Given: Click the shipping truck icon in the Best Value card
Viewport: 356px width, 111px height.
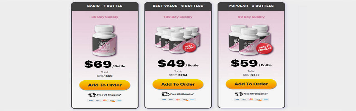Looking at the screenshot, I should pos(165,94).
